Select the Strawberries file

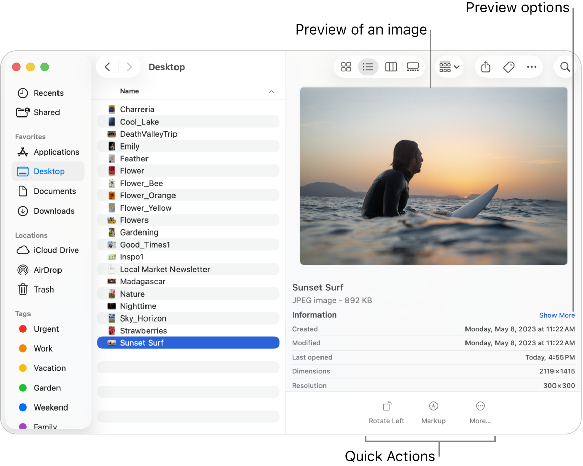point(188,330)
